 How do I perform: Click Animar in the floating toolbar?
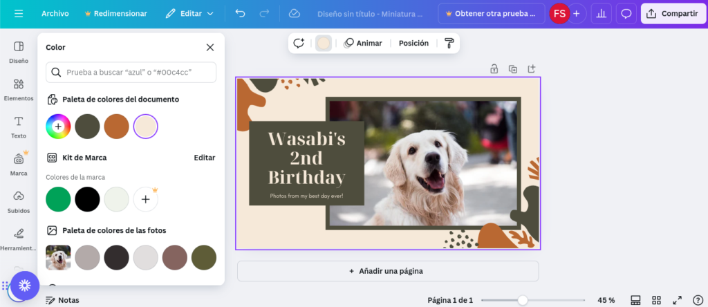(x=362, y=44)
